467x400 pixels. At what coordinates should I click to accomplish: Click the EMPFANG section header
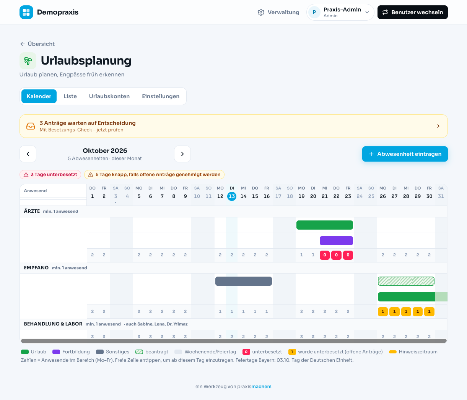click(36, 268)
